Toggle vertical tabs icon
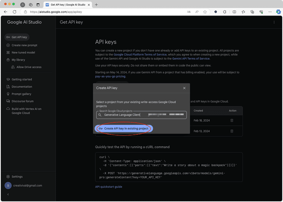Viewport: 283px width, 202px height. [x=38, y=5]
